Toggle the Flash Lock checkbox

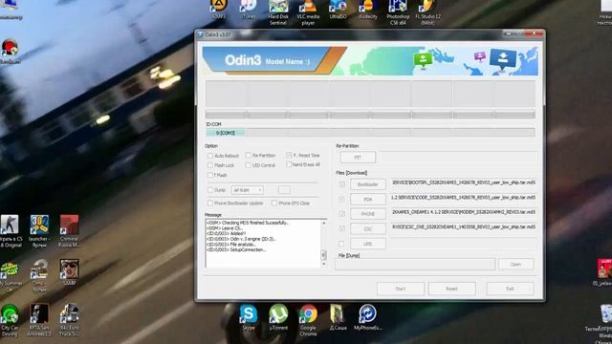click(210, 165)
